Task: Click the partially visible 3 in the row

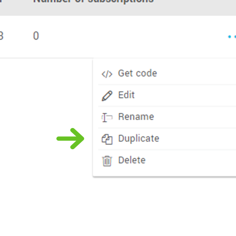Action: [x=1, y=36]
